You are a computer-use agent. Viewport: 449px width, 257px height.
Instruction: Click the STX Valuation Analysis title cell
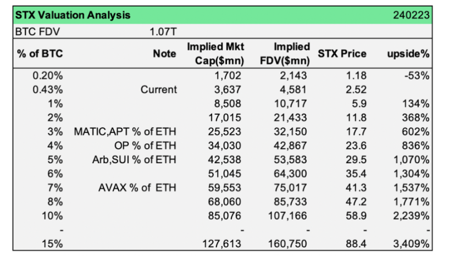point(73,15)
